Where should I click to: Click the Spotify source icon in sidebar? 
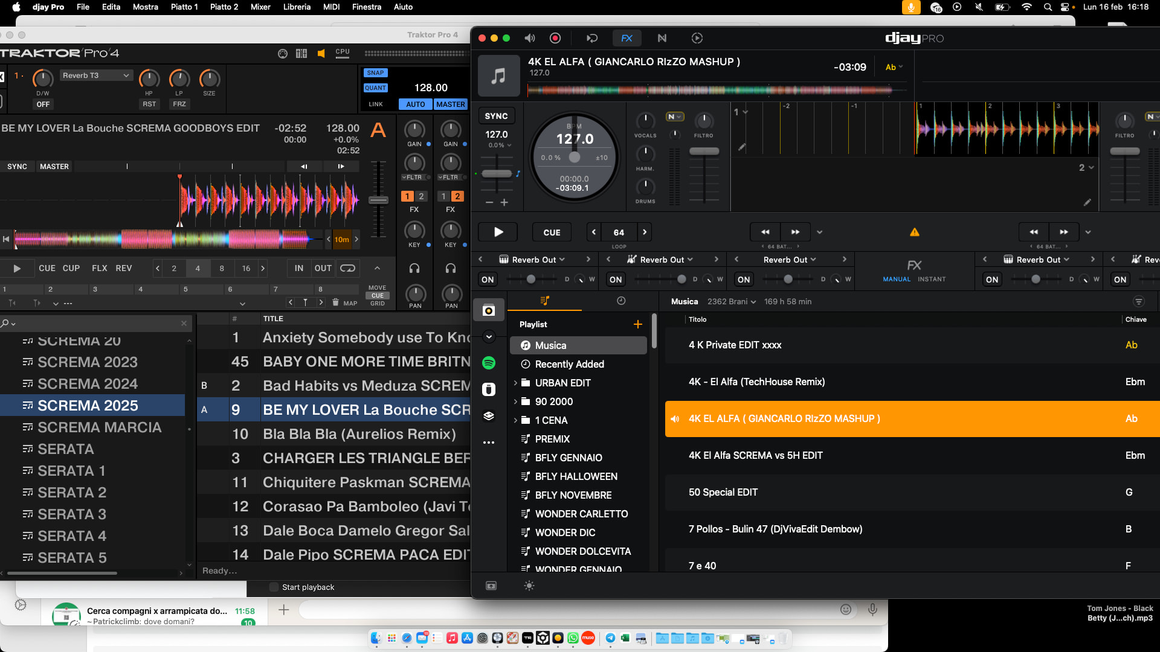click(489, 363)
